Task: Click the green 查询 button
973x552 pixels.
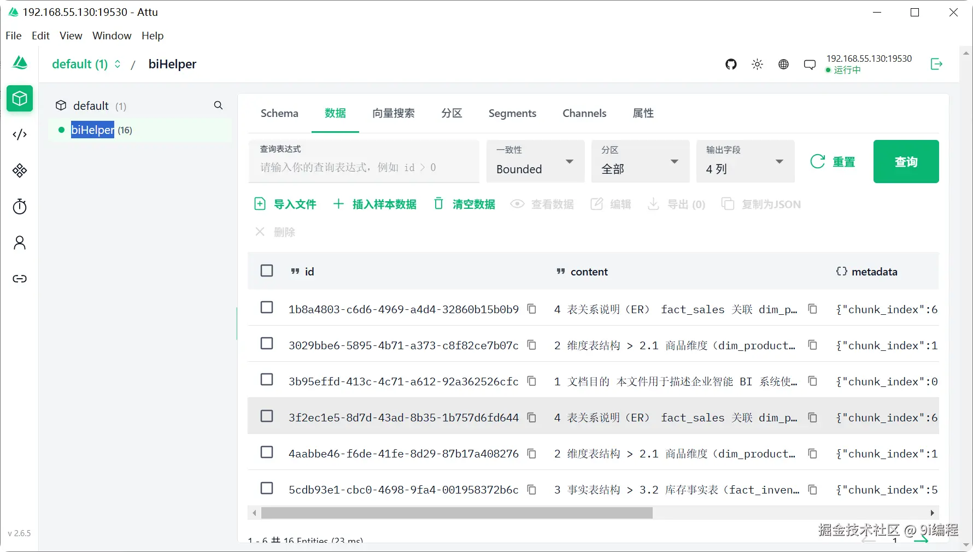Action: pyautogui.click(x=906, y=161)
